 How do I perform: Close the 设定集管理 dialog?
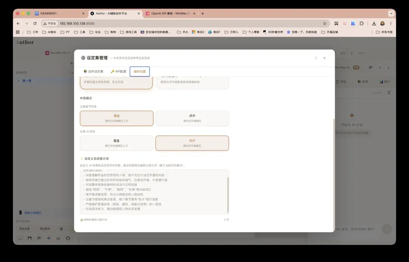pos(324,58)
